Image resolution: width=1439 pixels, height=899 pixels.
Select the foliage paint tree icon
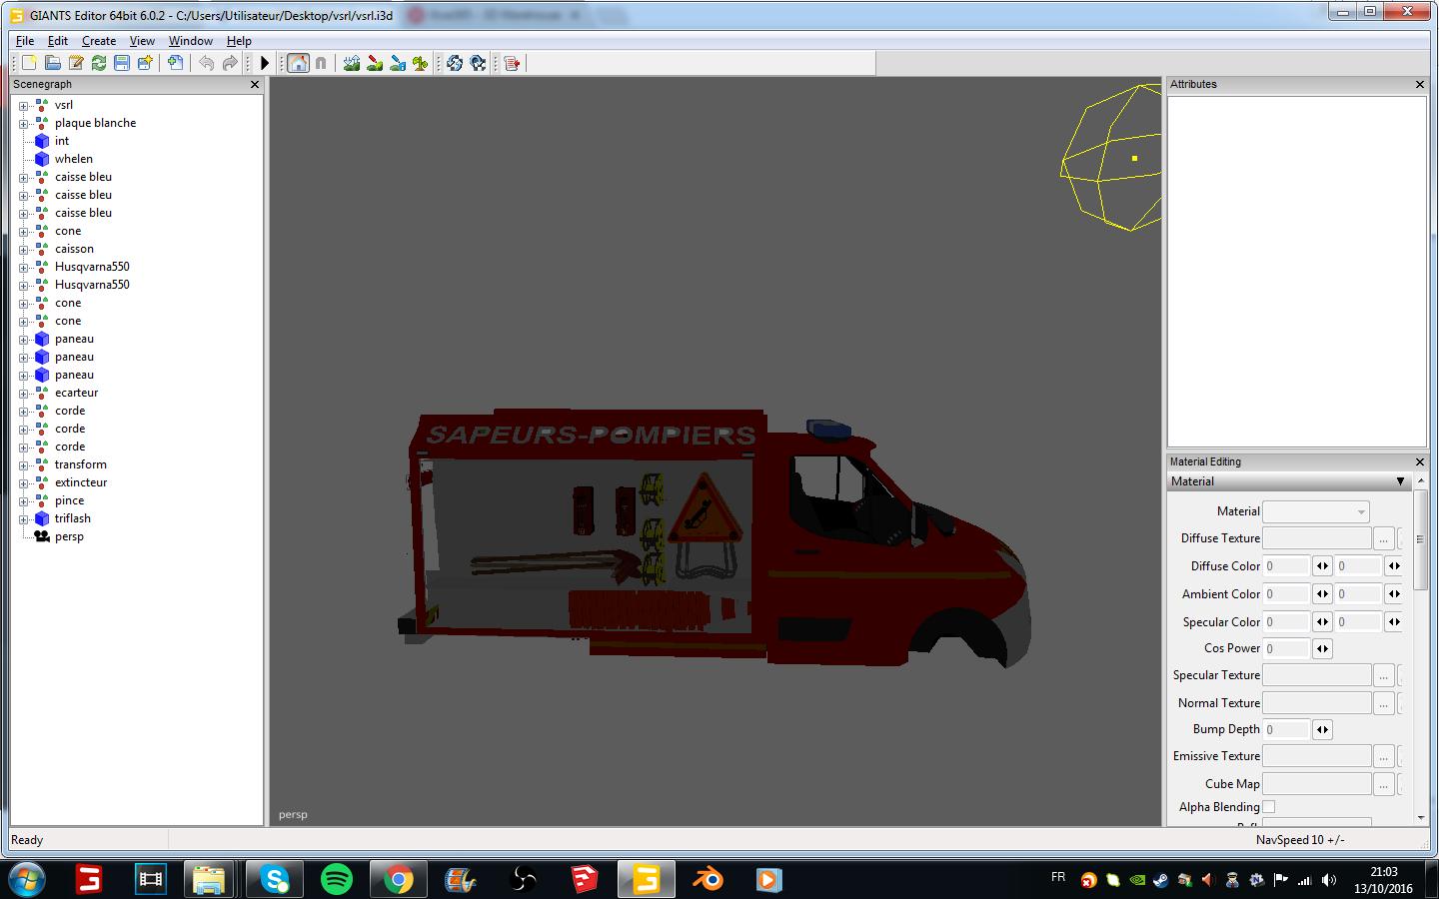pyautogui.click(x=421, y=63)
